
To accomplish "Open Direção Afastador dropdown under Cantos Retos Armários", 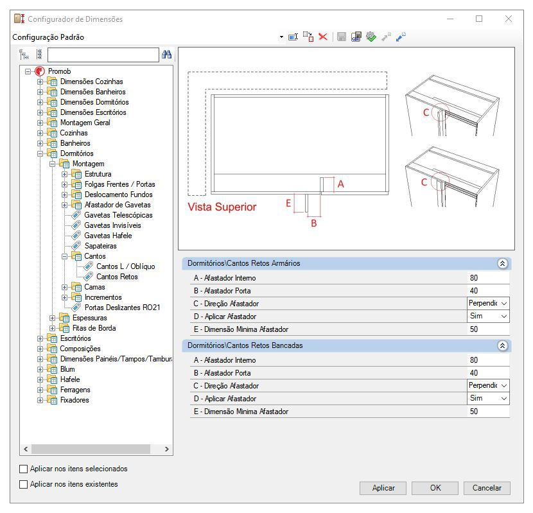I will 504,303.
